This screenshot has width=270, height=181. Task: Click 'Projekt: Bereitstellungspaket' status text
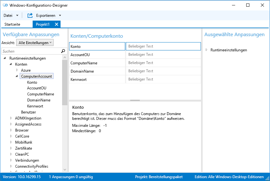[159, 177]
